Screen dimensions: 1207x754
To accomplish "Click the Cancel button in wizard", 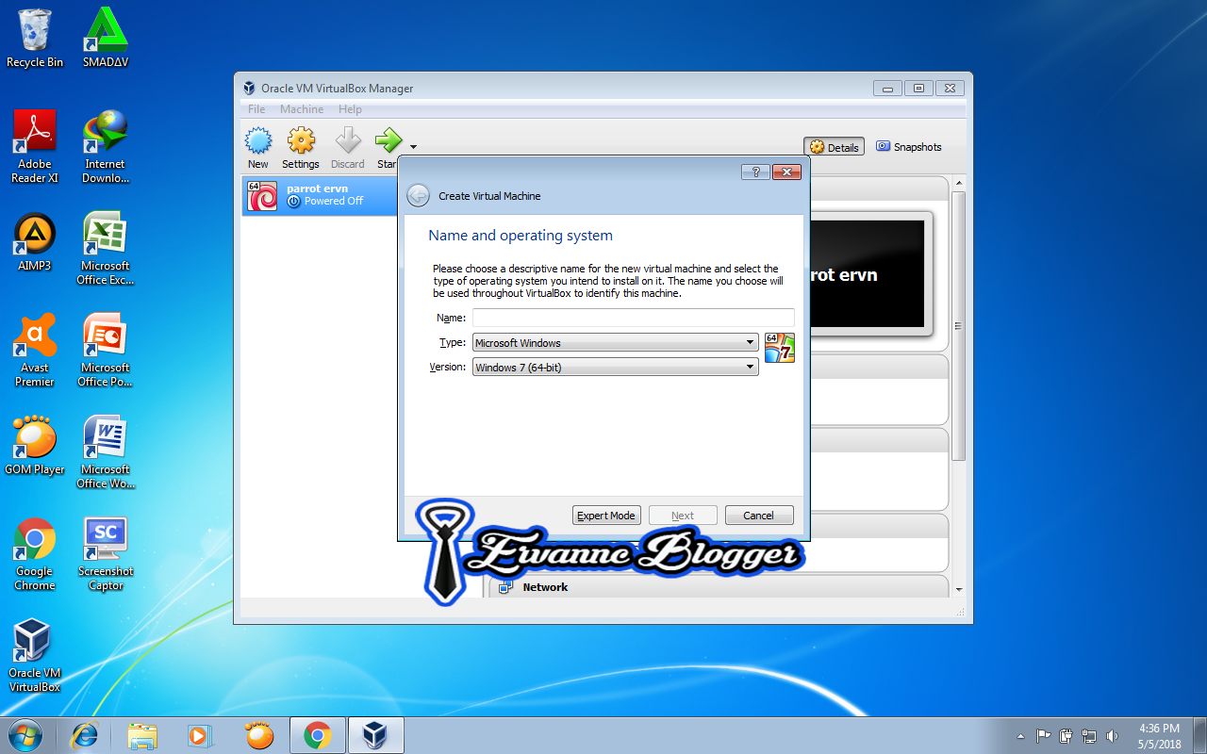I will 759,516.
